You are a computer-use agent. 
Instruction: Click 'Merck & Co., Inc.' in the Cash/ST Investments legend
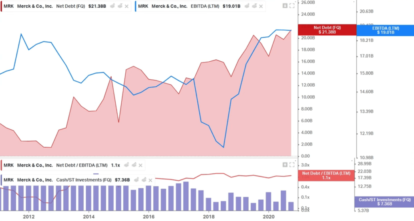(35, 180)
